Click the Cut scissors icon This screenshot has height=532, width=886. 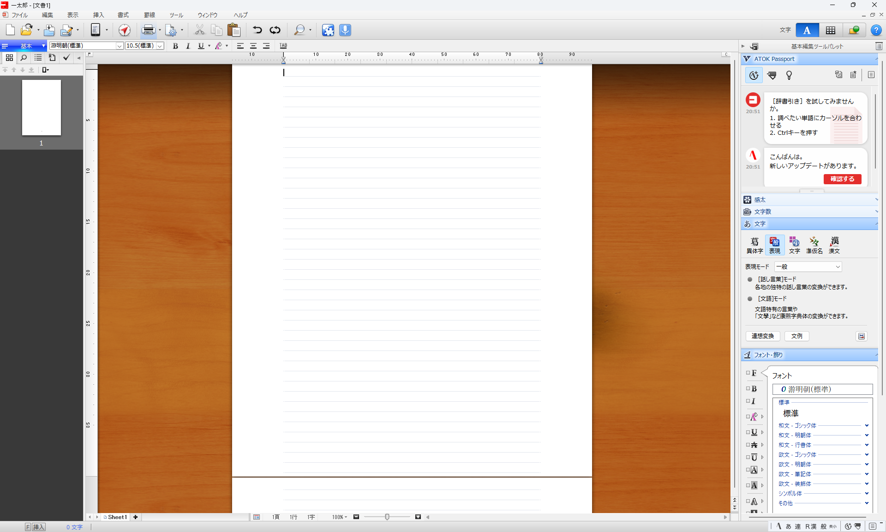tap(199, 30)
